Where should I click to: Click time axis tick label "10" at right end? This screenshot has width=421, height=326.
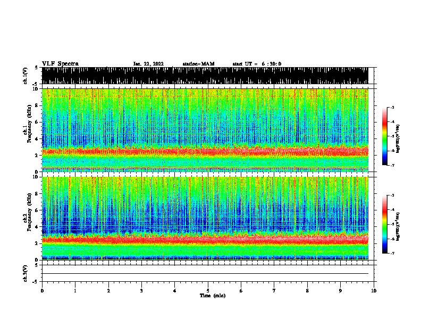(374, 291)
